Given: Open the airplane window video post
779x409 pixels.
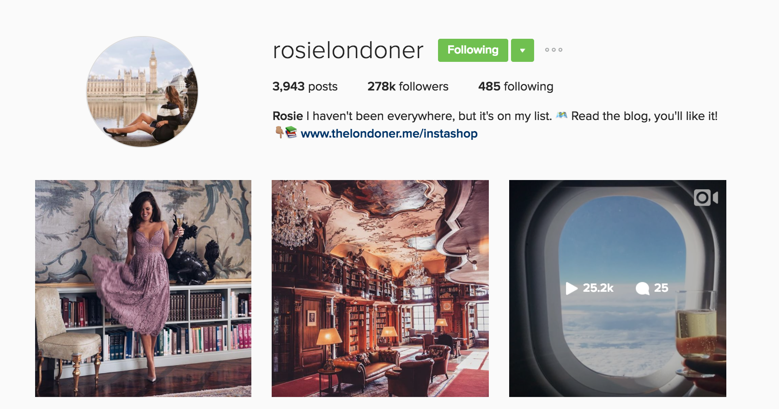Looking at the screenshot, I should click(x=618, y=289).
